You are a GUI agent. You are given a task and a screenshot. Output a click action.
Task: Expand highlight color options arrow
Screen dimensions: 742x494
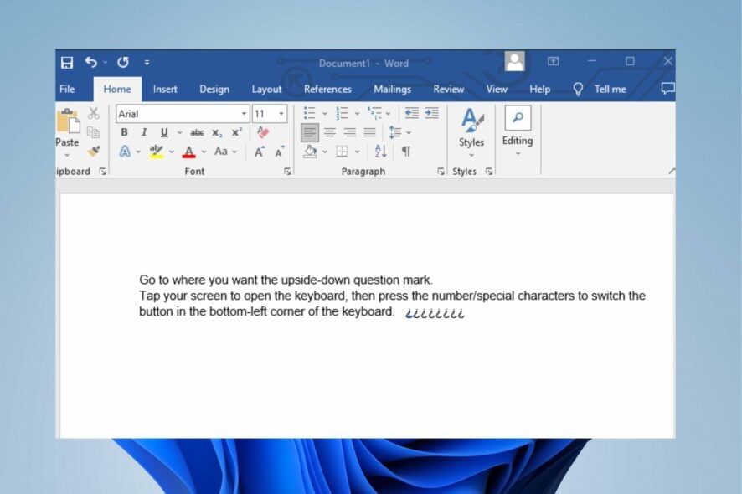pos(172,152)
